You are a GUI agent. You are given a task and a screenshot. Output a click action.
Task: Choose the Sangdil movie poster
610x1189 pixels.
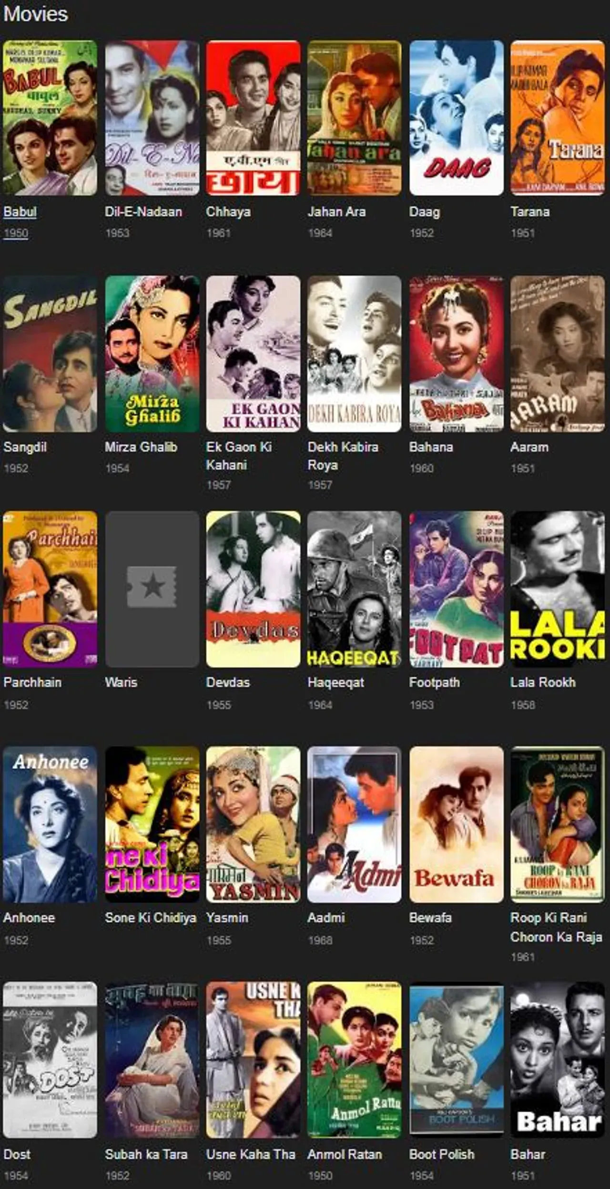pos(50,354)
